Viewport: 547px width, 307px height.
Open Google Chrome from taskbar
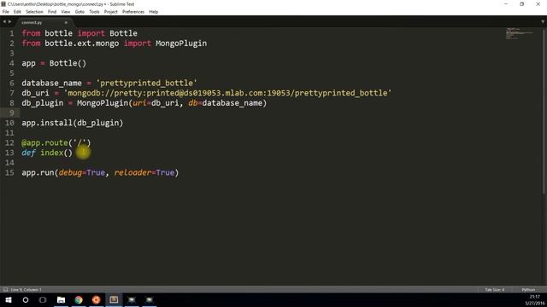point(79,299)
